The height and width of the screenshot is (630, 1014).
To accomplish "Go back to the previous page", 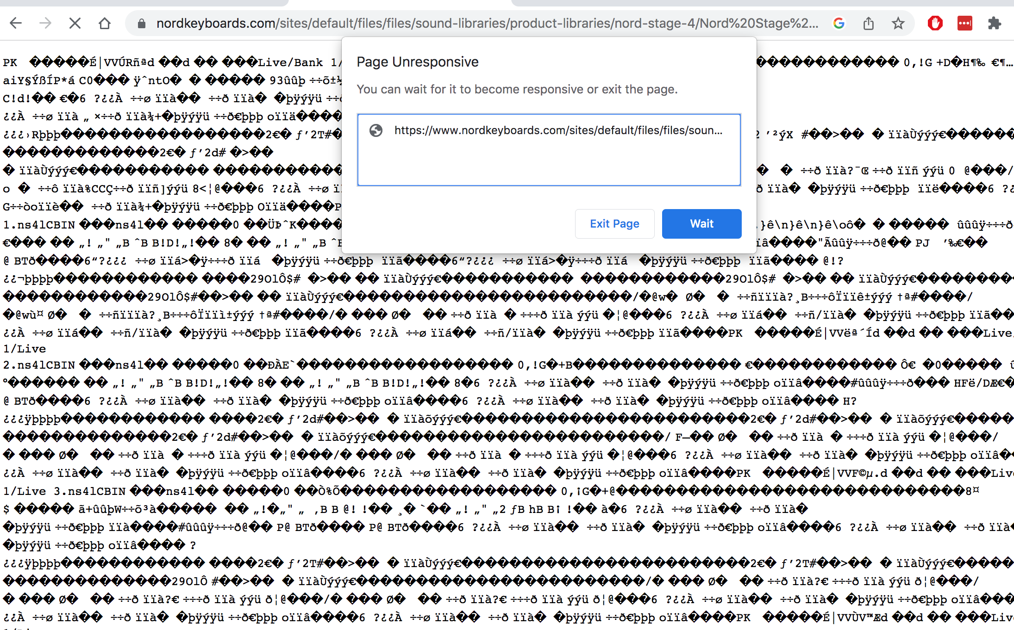I will coord(16,23).
